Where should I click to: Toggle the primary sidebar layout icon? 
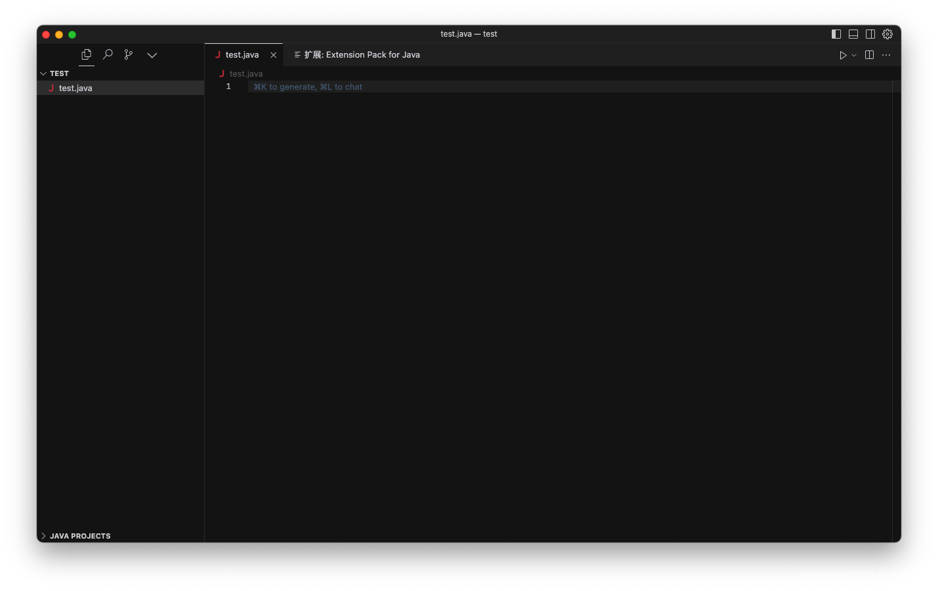pyautogui.click(x=836, y=34)
